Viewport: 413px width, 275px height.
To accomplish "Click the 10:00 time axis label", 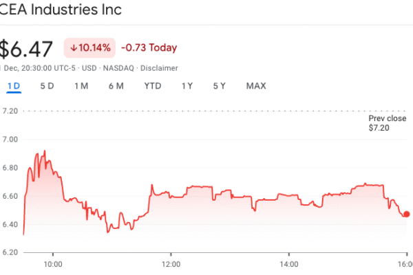I will tap(53, 263).
